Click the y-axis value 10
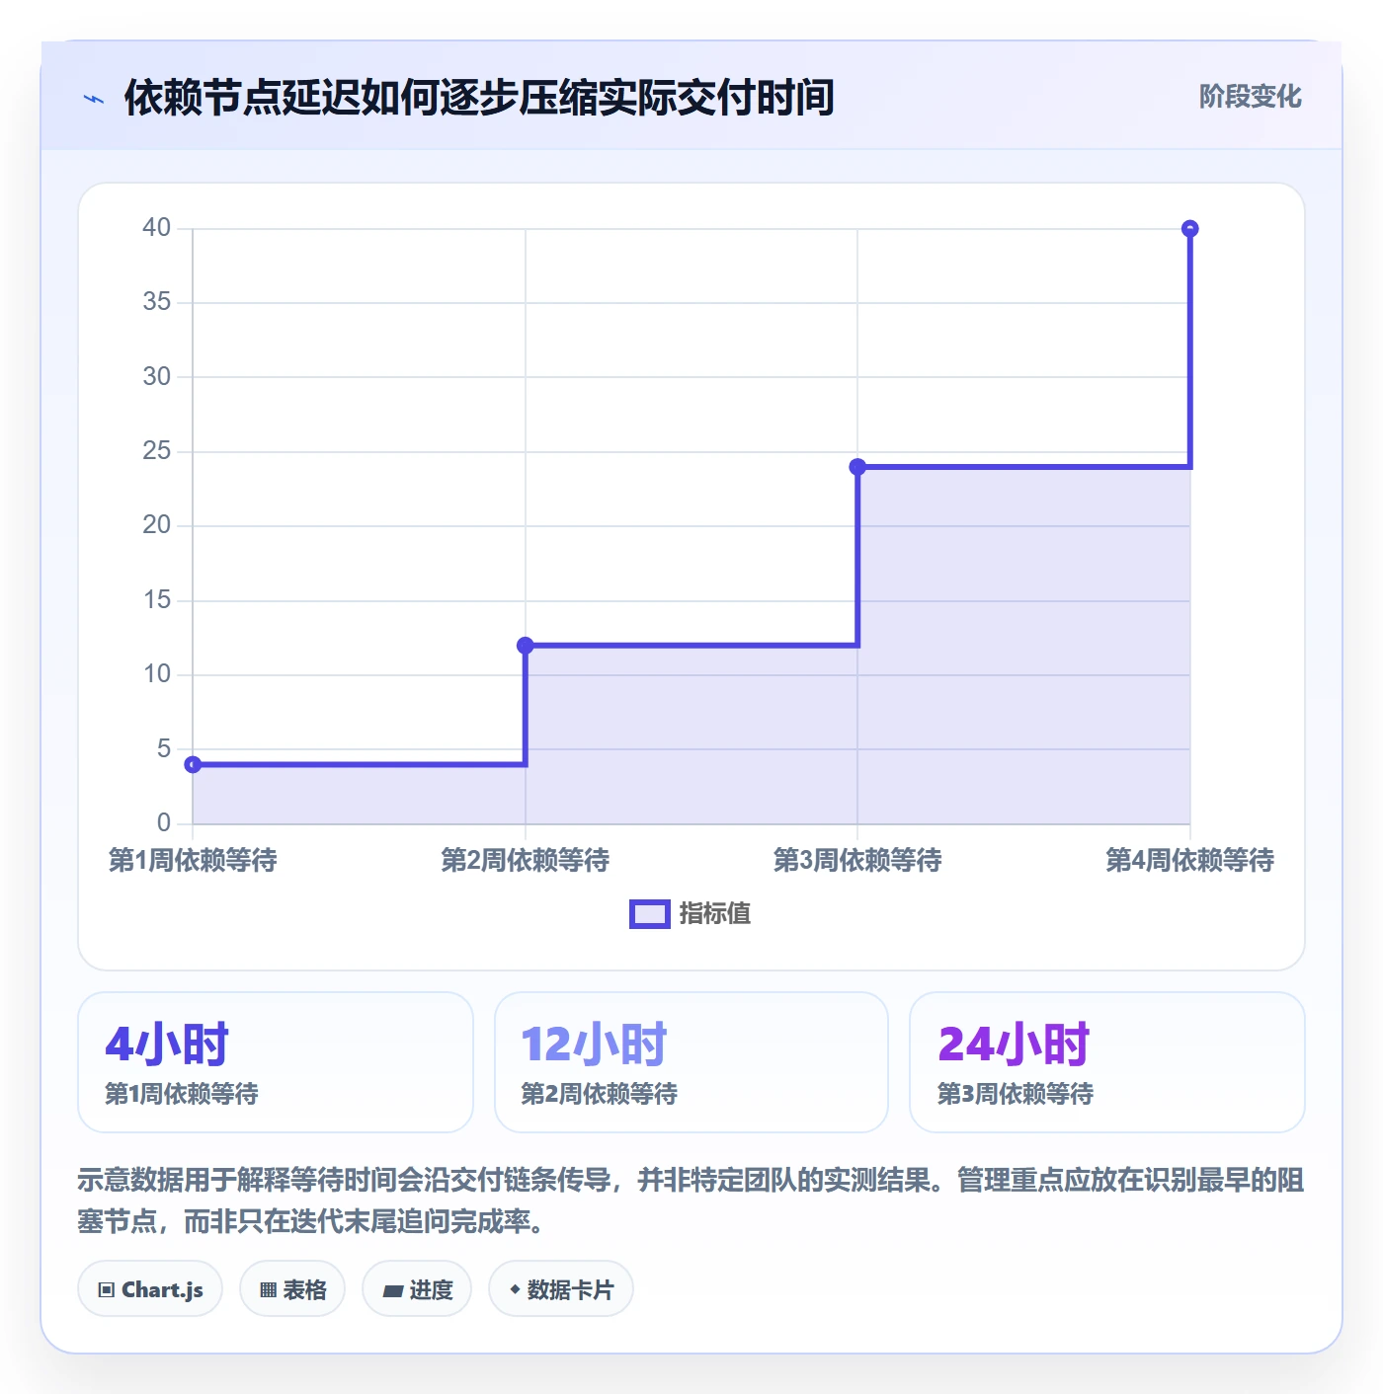Screen dimensions: 1383x1394 [x=157, y=674]
